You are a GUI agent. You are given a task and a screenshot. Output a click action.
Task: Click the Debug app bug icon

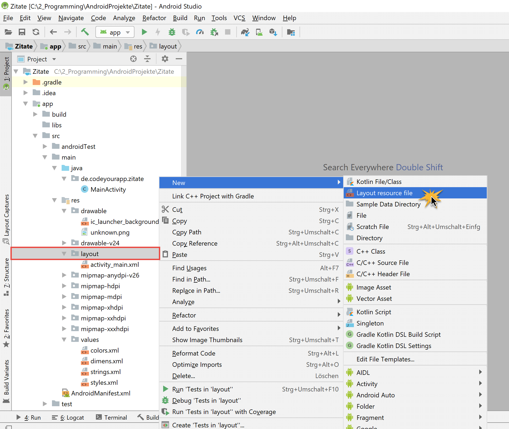pyautogui.click(x=172, y=32)
